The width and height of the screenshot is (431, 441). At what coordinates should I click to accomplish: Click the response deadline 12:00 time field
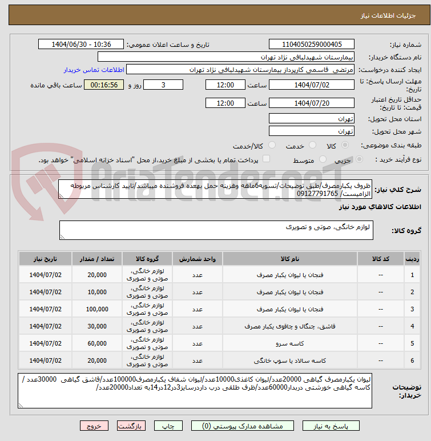[x=225, y=85]
